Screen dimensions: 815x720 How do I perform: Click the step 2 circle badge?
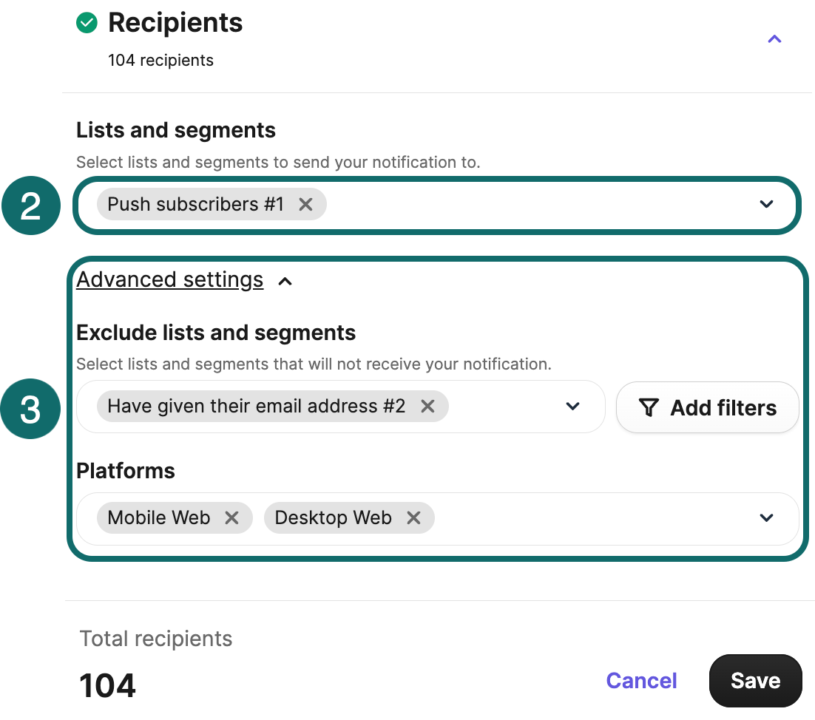[30, 206]
